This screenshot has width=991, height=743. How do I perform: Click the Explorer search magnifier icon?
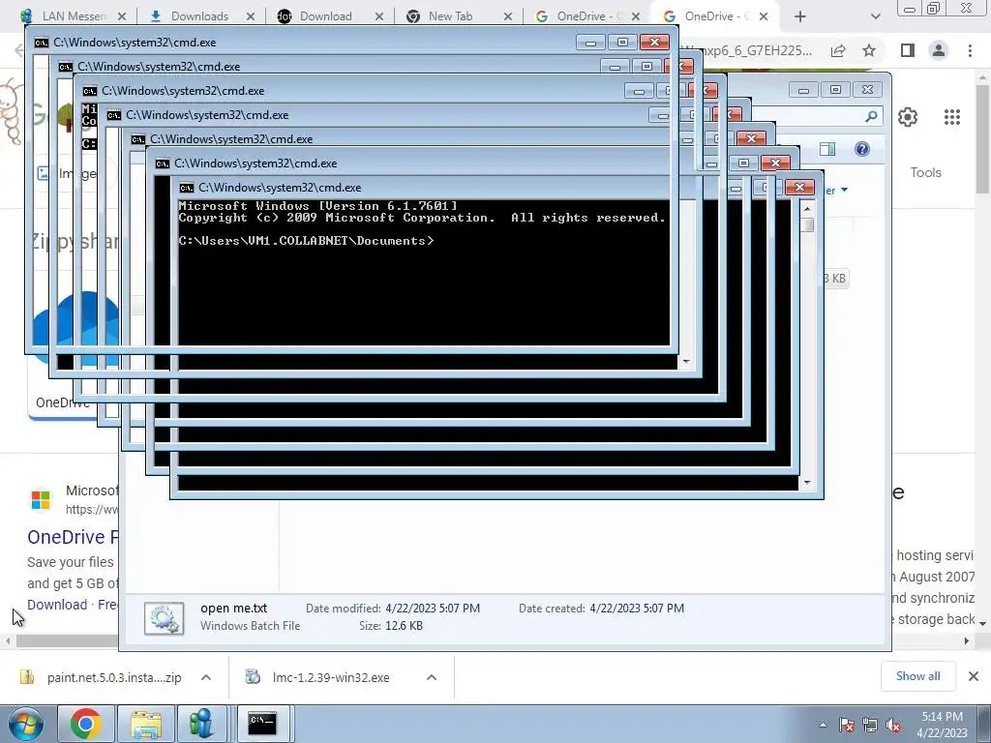[x=871, y=116]
